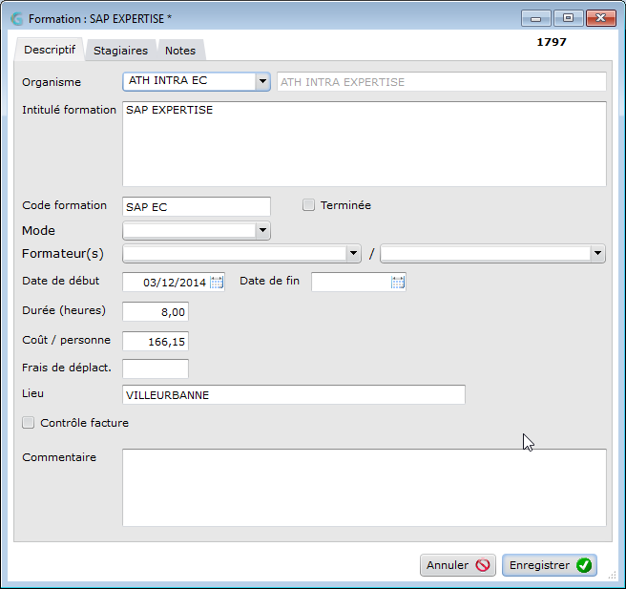Expand the second Formateur(s) dropdown
Viewport: 626px width, 589px height.
point(597,253)
